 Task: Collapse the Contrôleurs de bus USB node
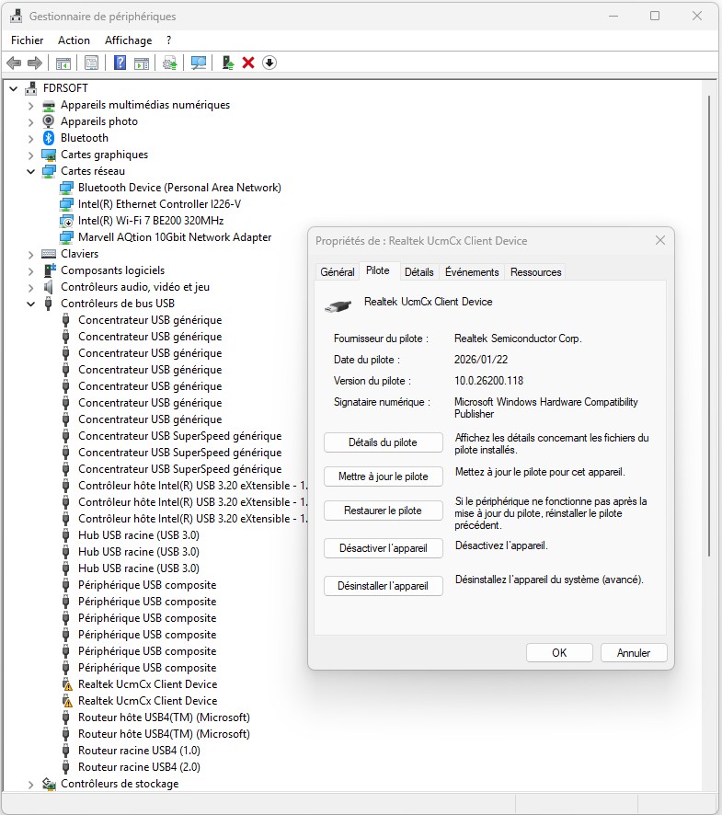point(30,304)
